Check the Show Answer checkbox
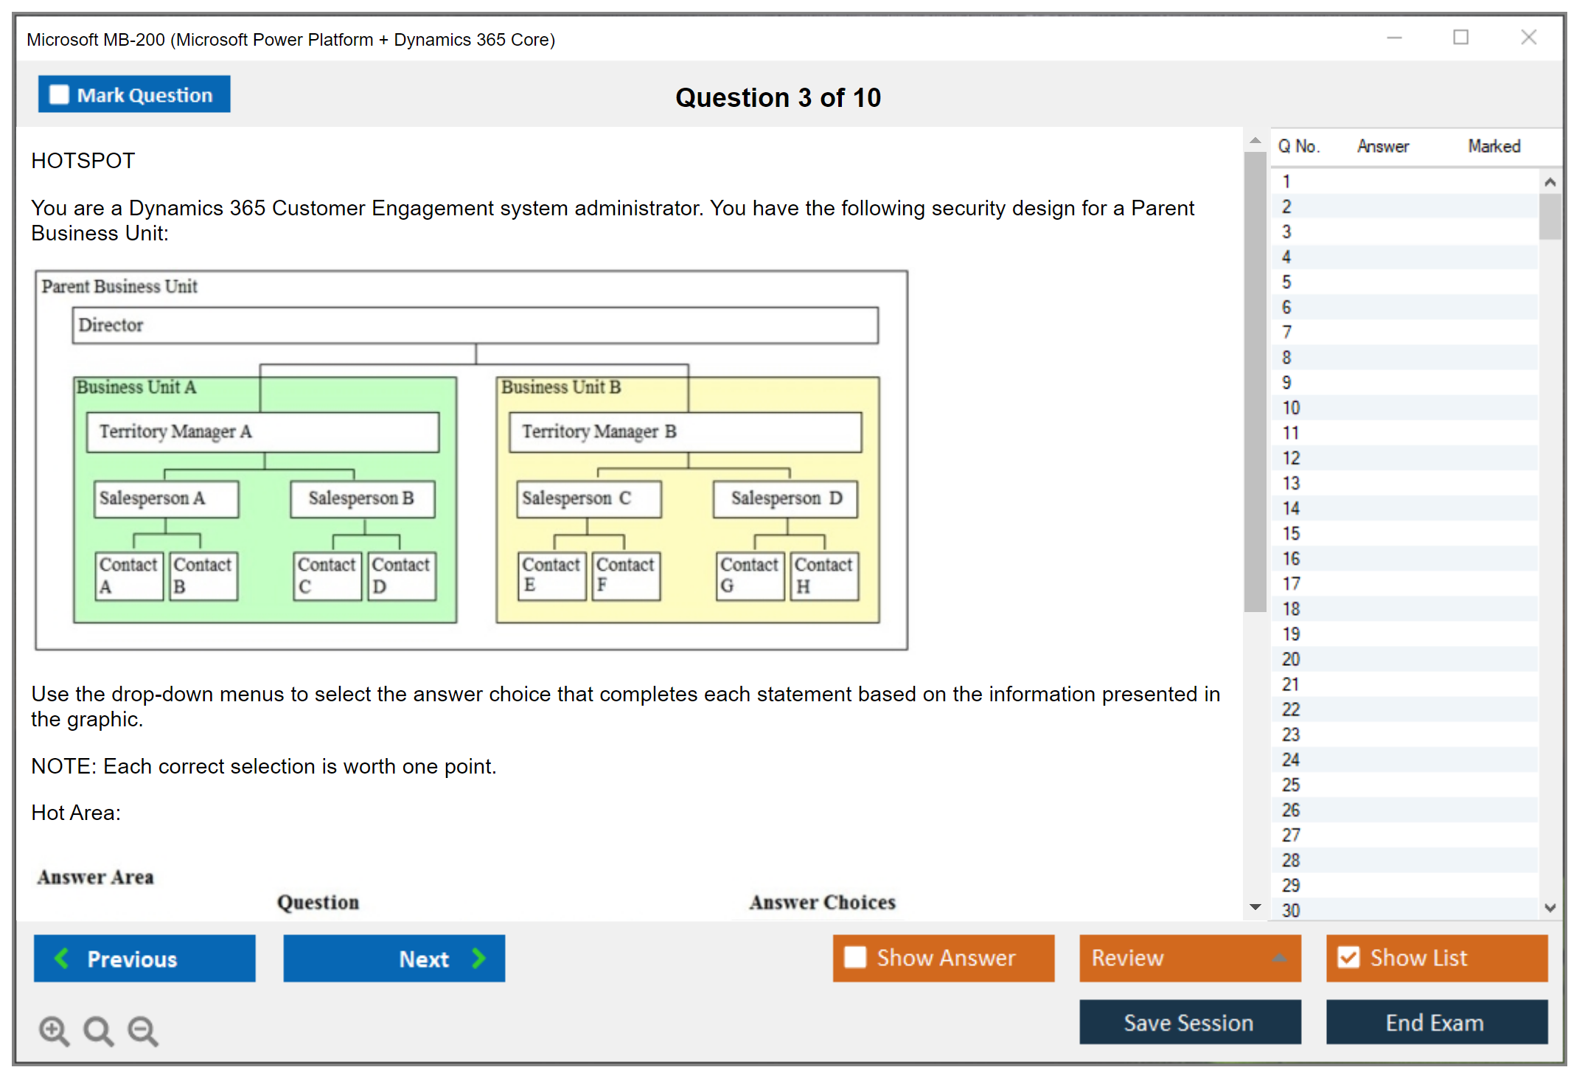This screenshot has width=1585, height=1084. (855, 957)
